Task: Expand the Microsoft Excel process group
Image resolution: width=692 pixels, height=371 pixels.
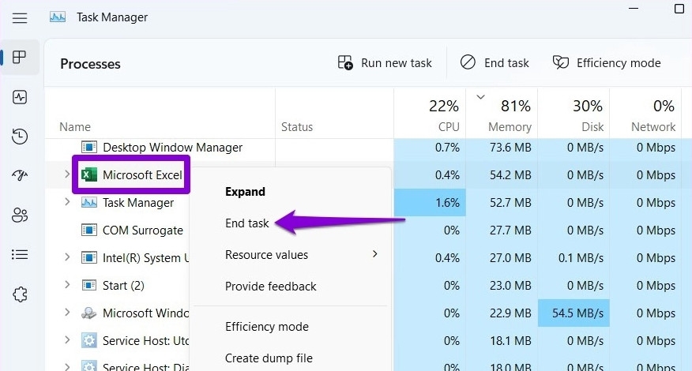Action: click(x=67, y=174)
